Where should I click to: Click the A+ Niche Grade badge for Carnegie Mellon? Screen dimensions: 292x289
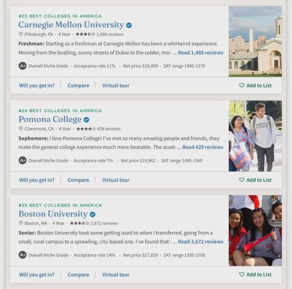click(x=23, y=66)
